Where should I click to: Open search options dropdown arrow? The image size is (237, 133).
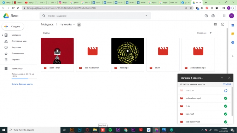(x=146, y=16)
